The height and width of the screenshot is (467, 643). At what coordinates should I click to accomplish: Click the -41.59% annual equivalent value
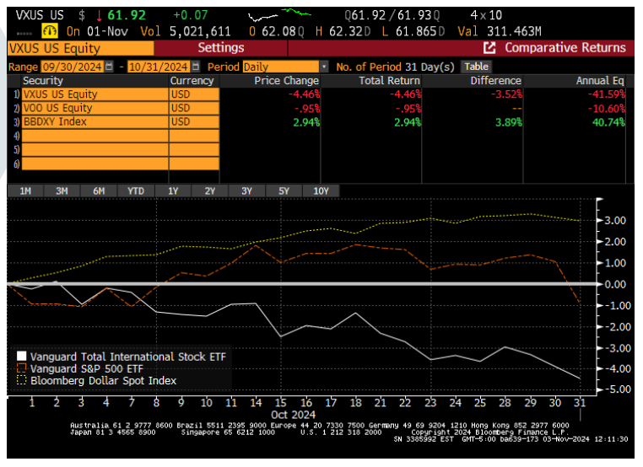pyautogui.click(x=607, y=94)
